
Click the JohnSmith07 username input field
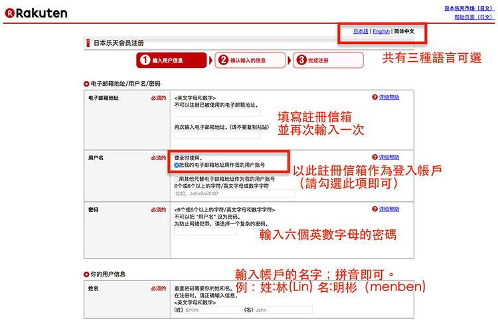pos(234,193)
